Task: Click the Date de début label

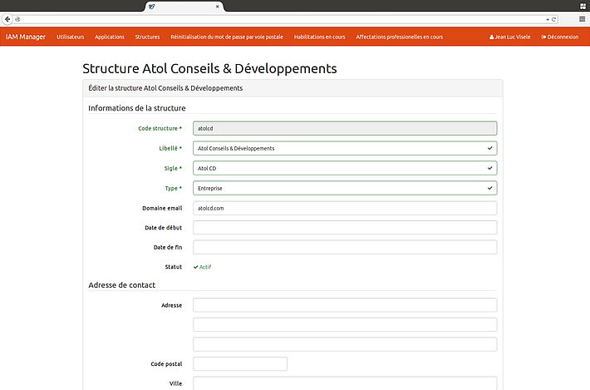Action: (164, 228)
